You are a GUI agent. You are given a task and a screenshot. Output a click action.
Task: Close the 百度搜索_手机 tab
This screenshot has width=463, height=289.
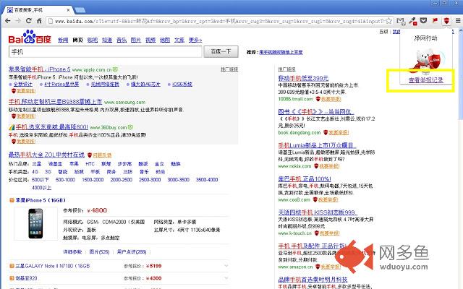point(68,9)
